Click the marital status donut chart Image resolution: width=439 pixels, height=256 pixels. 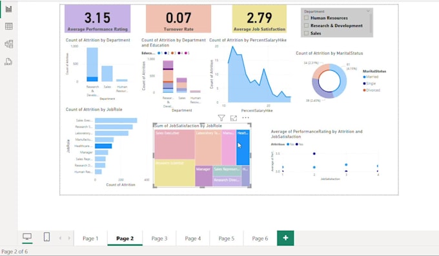(x=329, y=81)
